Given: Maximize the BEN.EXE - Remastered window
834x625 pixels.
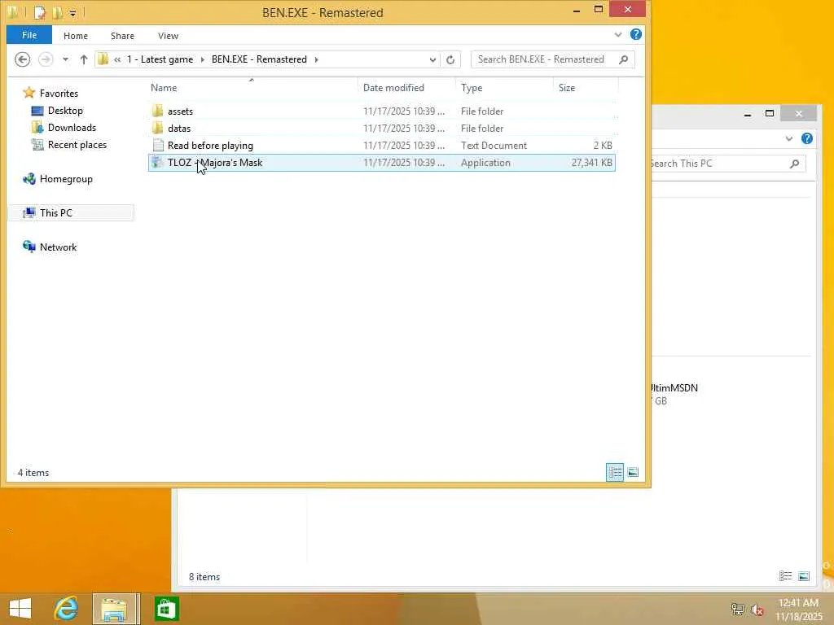Looking at the screenshot, I should (x=599, y=10).
